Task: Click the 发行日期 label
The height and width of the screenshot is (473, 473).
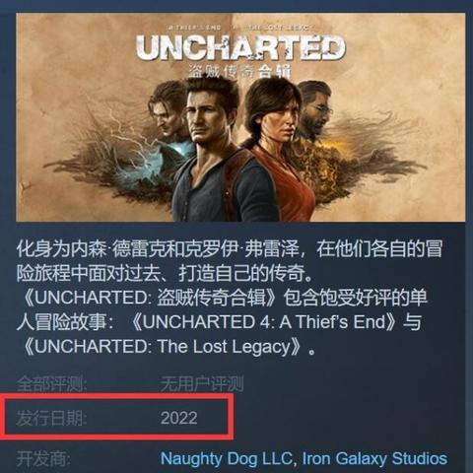Action: (51, 418)
